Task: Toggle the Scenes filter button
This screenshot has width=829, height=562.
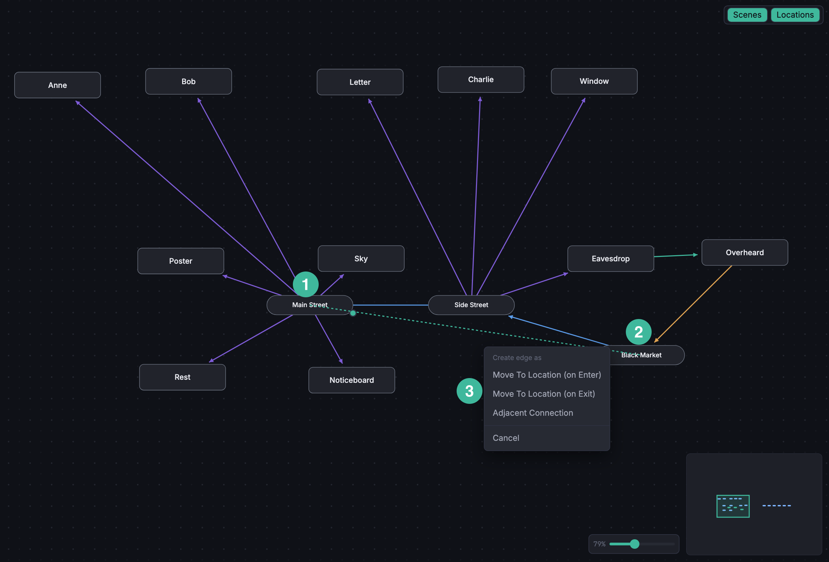Action: 747,15
